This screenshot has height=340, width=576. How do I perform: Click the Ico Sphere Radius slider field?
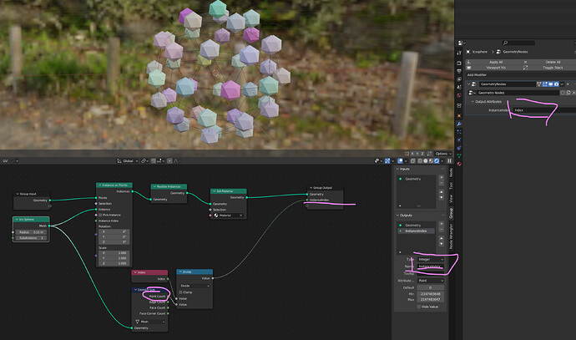pyautogui.click(x=31, y=232)
